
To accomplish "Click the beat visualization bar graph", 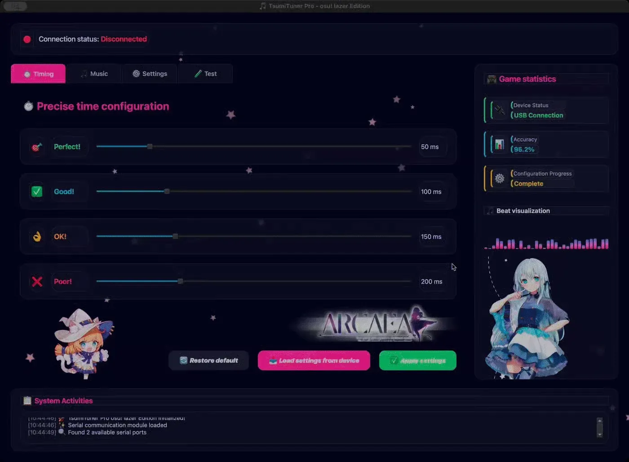I will (546, 244).
